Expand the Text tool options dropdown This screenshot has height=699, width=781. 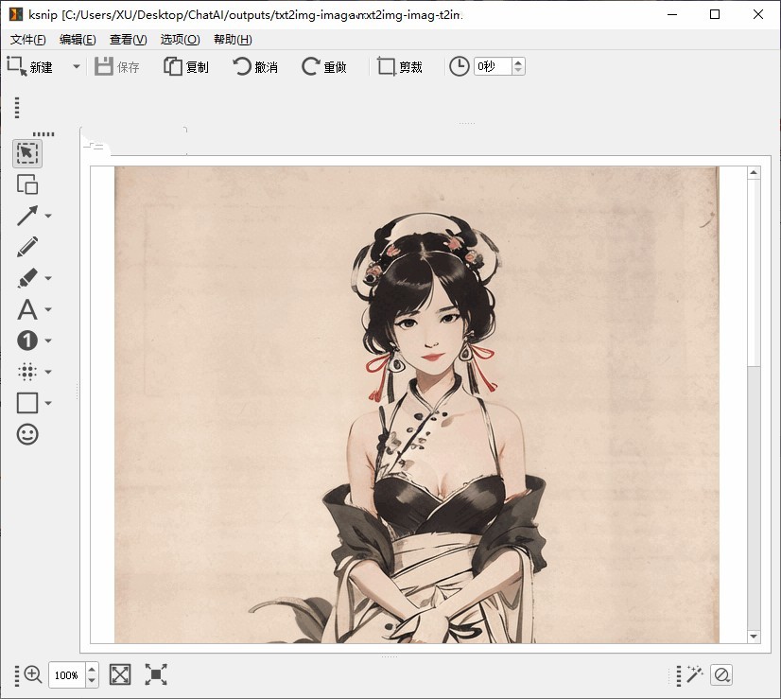[x=48, y=309]
